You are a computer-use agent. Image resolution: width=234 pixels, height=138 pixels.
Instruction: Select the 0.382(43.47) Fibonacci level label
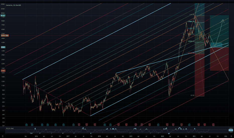click(191, 41)
